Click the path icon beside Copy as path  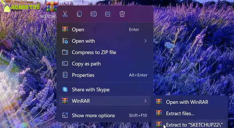65,64
